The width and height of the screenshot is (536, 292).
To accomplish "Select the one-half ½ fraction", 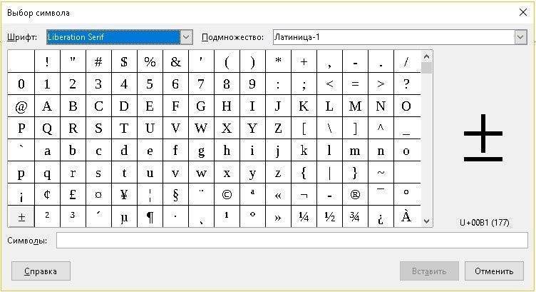I will pyautogui.click(x=329, y=217).
